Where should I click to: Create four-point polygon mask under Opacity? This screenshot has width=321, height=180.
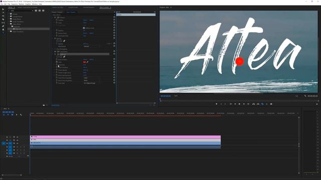(x=61, y=41)
